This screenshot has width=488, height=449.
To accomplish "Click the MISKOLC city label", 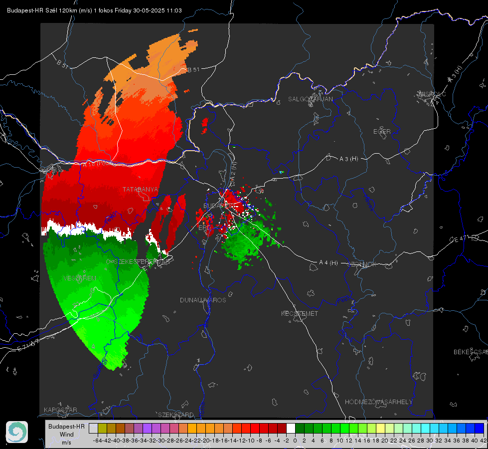I will point(433,94).
